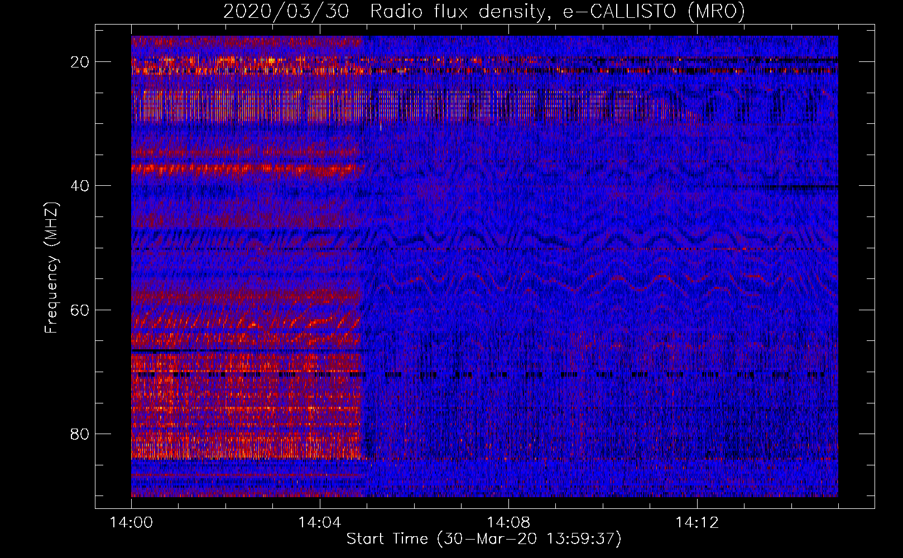Click the 14:04 time tick label
This screenshot has width=903, height=558.
point(320,523)
